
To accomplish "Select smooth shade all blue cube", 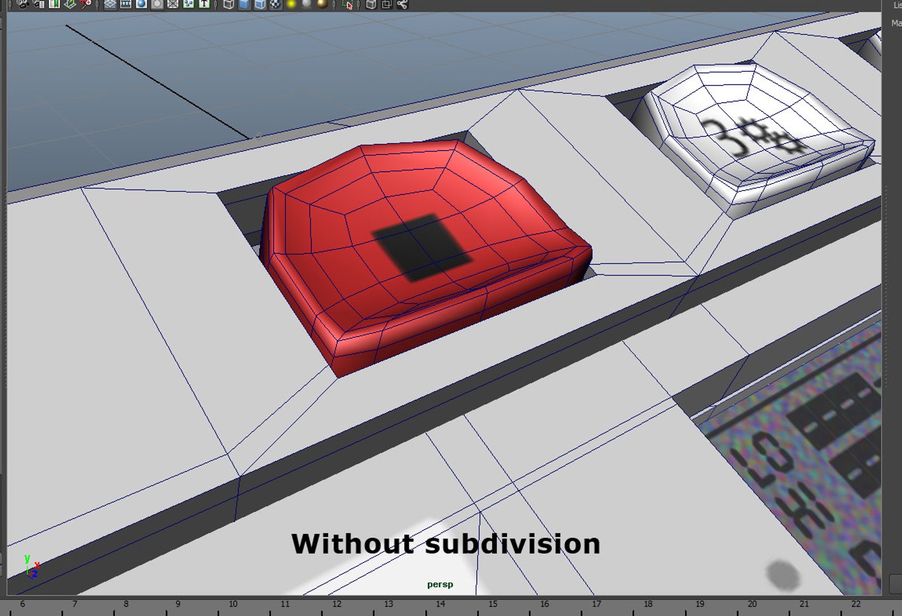I will pyautogui.click(x=244, y=4).
